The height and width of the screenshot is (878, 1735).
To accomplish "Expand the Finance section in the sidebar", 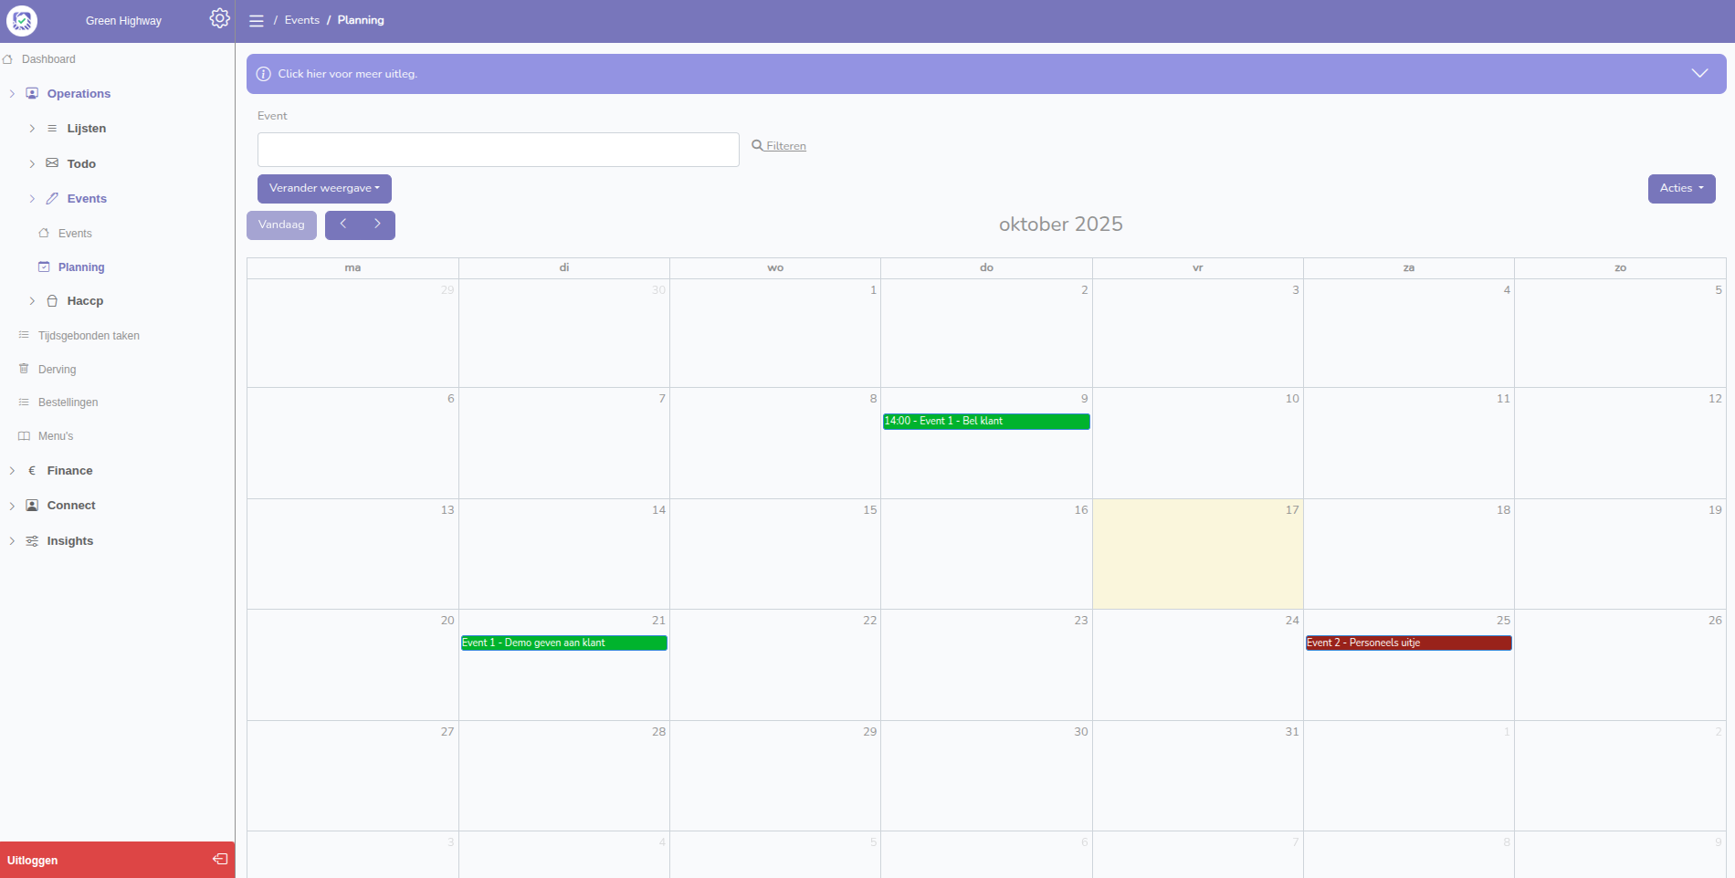I will [x=69, y=471].
